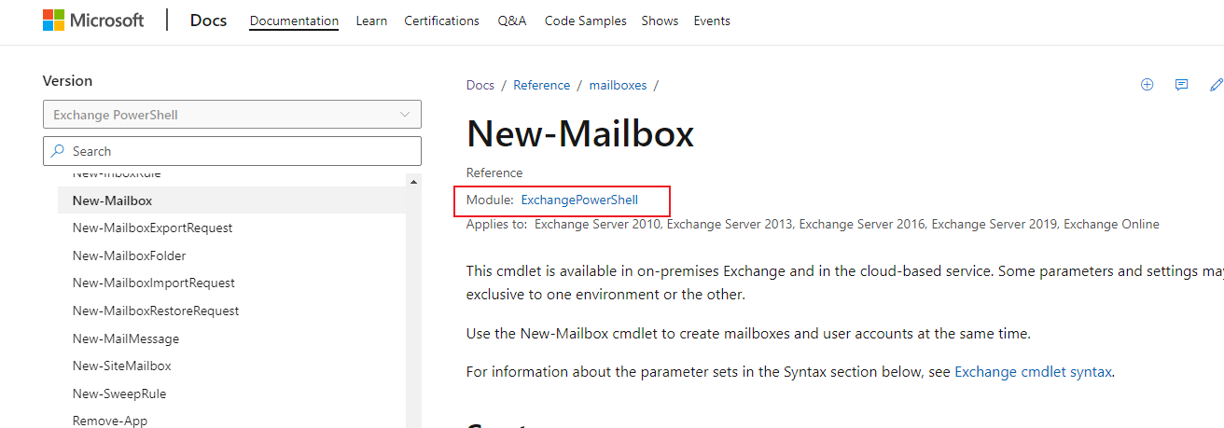Click the Reference breadcrumb link
The width and height of the screenshot is (1224, 428).
click(x=541, y=85)
